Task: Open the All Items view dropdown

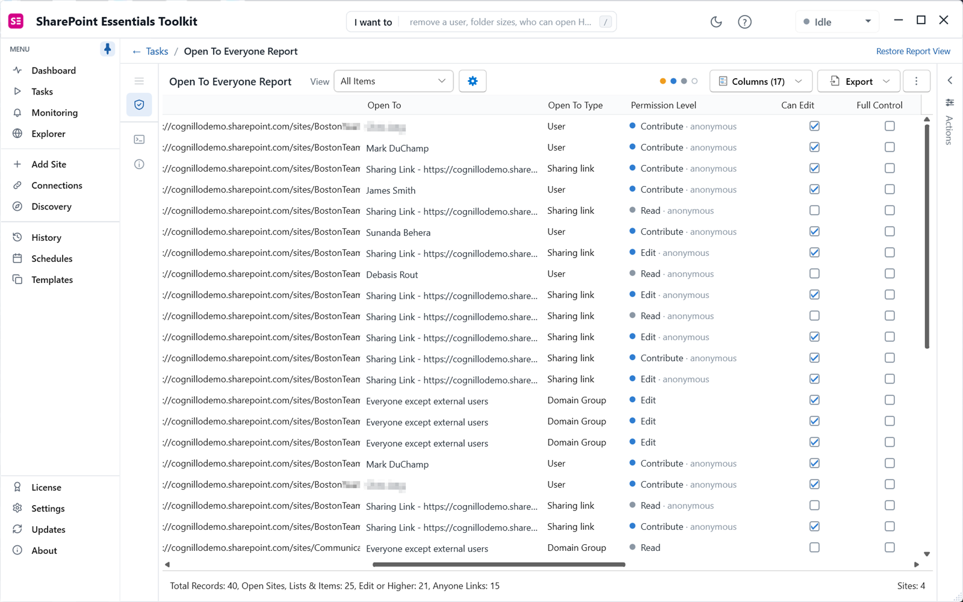Action: point(394,81)
